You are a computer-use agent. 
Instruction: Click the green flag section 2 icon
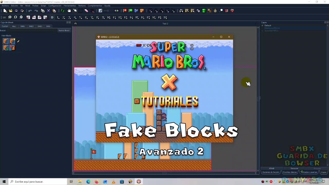(x=131, y=11)
